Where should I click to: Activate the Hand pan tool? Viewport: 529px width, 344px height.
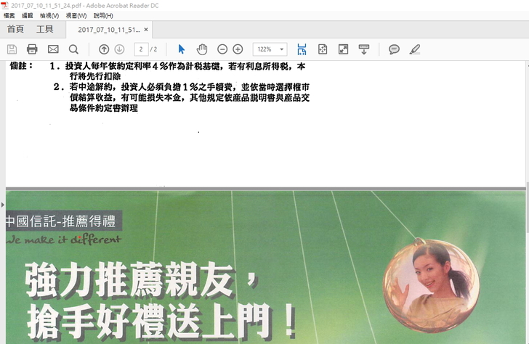click(x=202, y=49)
